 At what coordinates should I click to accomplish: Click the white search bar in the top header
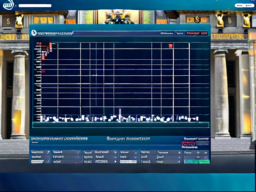pos(35,6)
